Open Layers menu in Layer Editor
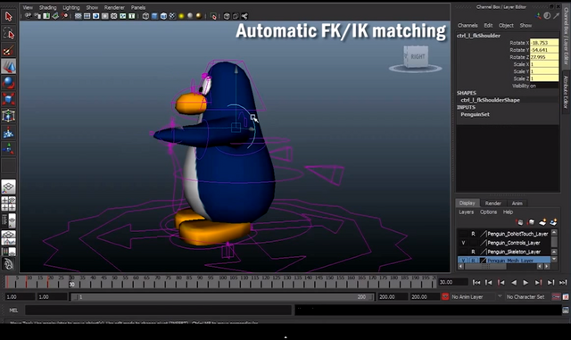Image resolution: width=571 pixels, height=340 pixels. click(466, 211)
